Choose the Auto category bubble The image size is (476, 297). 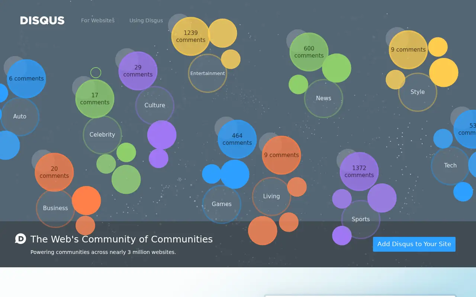pos(20,117)
